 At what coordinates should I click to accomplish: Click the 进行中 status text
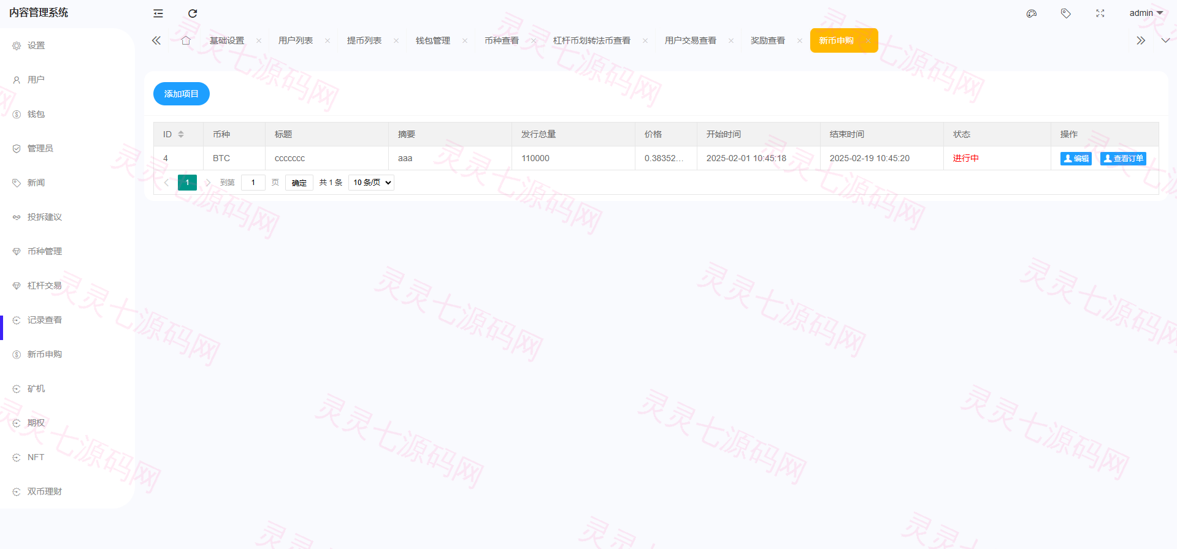click(966, 158)
